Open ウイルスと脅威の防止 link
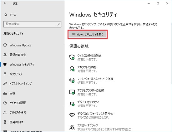The width and height of the screenshot is (172, 132). click(x=89, y=56)
